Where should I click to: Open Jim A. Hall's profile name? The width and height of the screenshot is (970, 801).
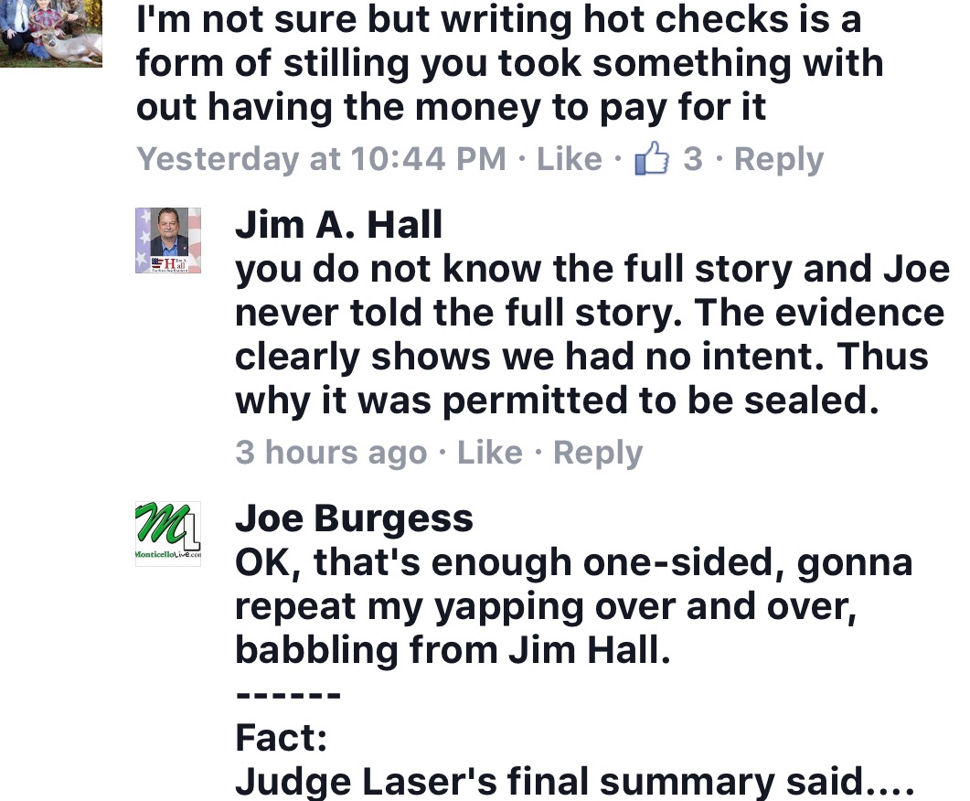pos(338,224)
